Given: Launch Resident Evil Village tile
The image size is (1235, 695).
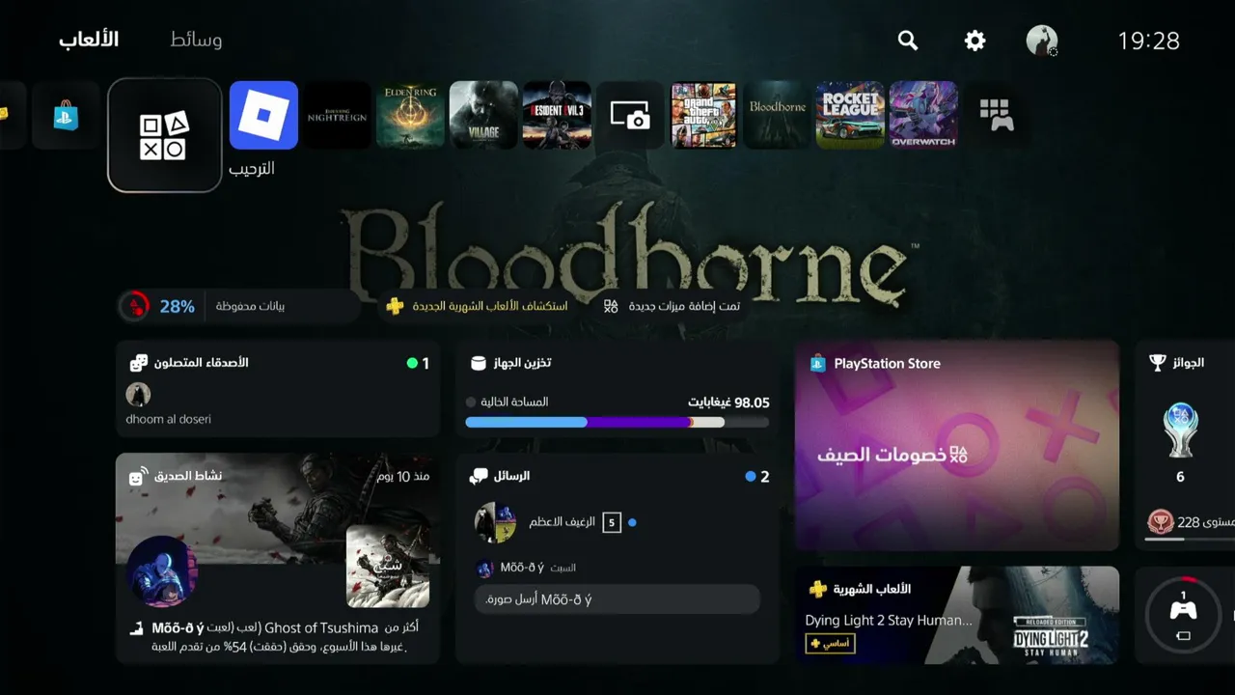Looking at the screenshot, I should tap(483, 115).
